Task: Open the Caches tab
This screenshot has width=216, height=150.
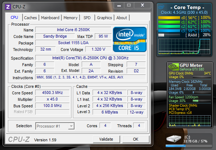Action: tap(30, 18)
